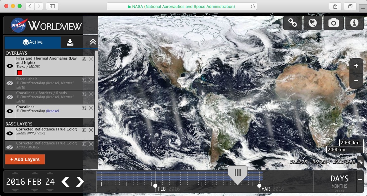Image resolution: width=367 pixels, height=196 pixels.
Task: Remove the Coastlines overlay layer
Action: [91, 108]
